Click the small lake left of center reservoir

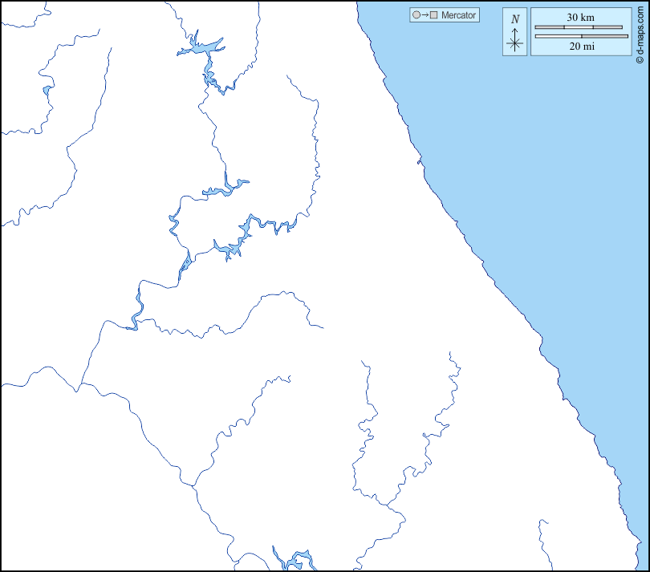(185, 261)
